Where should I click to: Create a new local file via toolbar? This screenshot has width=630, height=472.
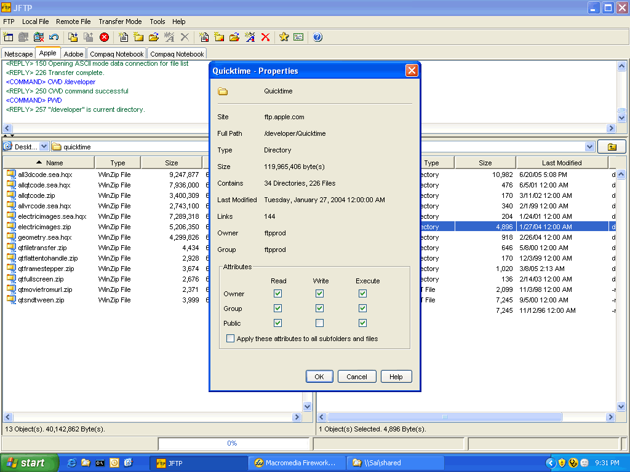[x=123, y=37]
